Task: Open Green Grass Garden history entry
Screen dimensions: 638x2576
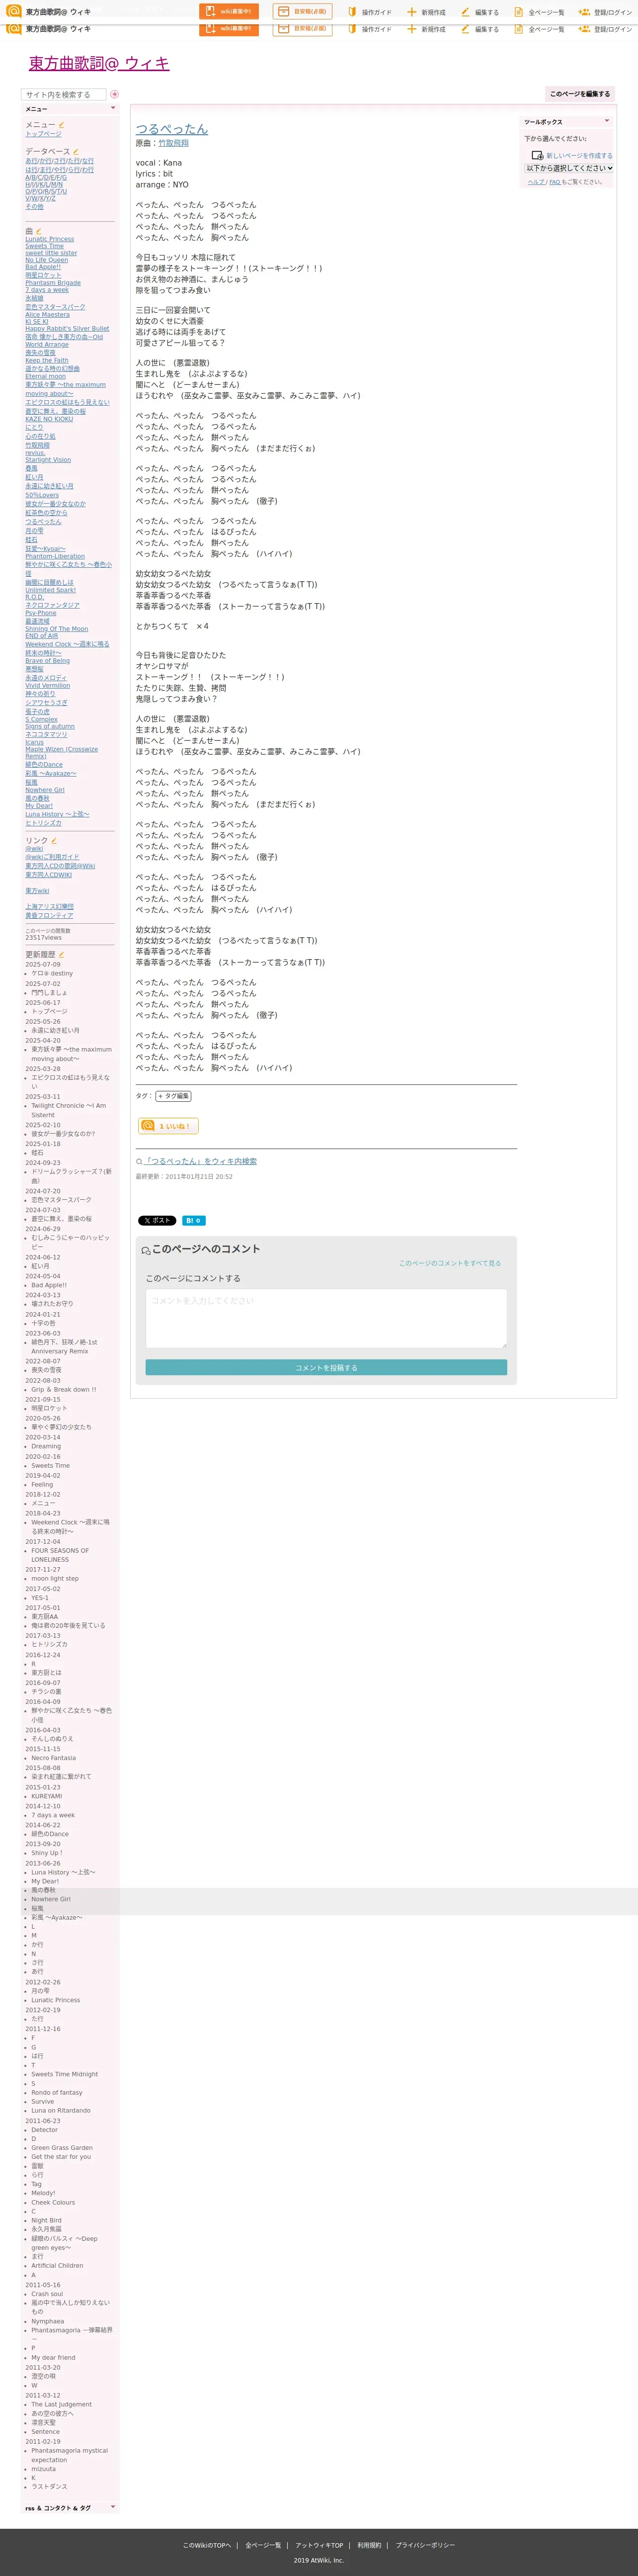Action: [x=62, y=2148]
